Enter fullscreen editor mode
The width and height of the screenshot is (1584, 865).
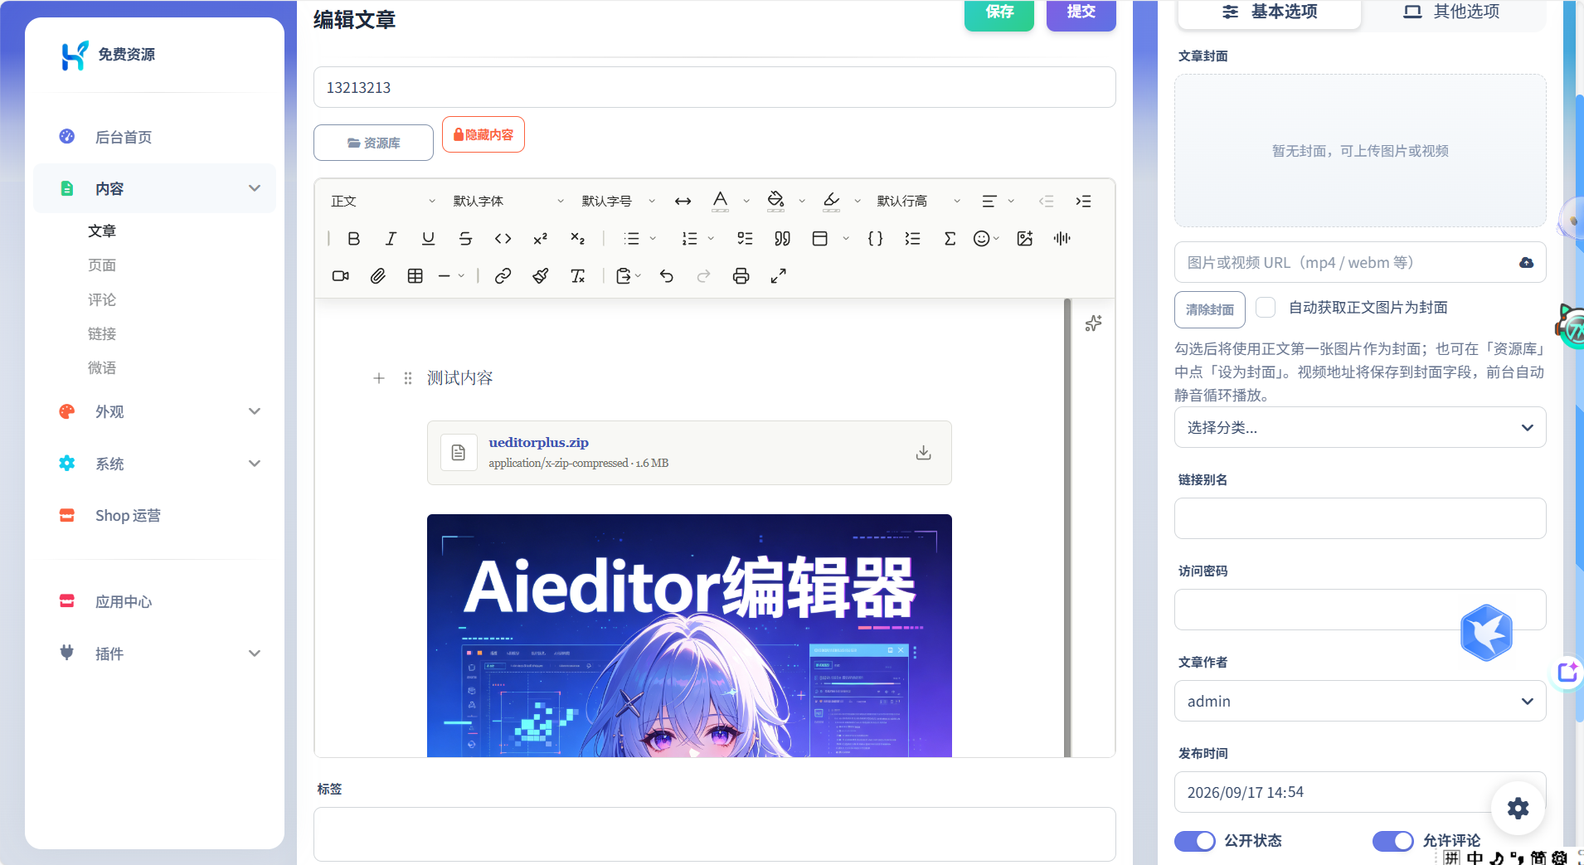point(778,276)
